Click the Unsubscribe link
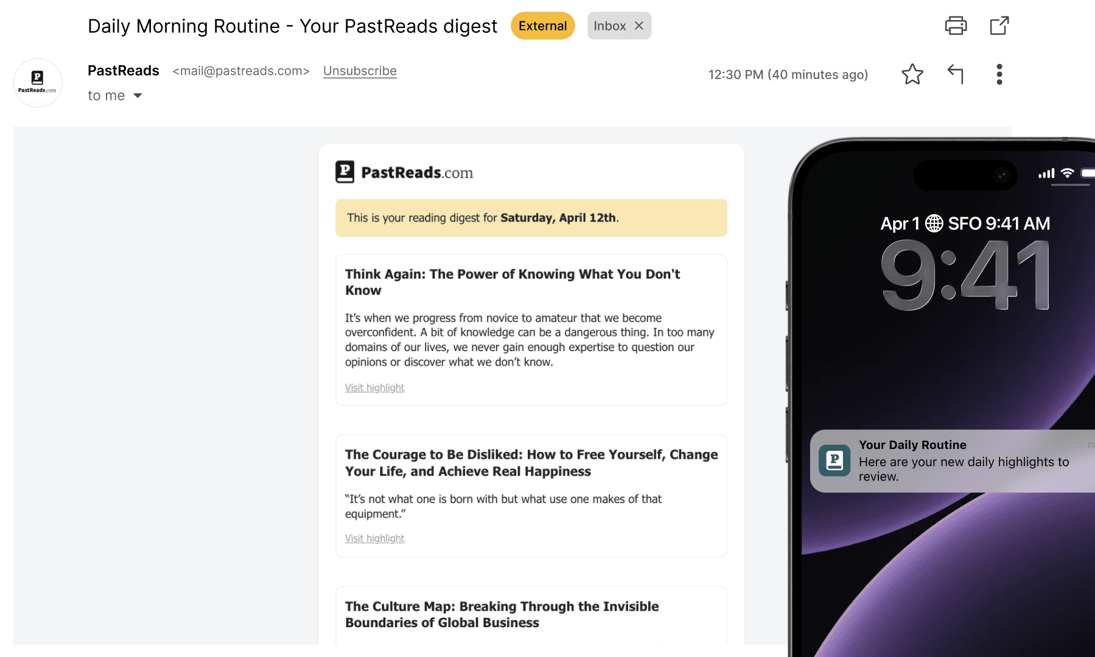Screen dimensions: 1095x657 point(360,71)
